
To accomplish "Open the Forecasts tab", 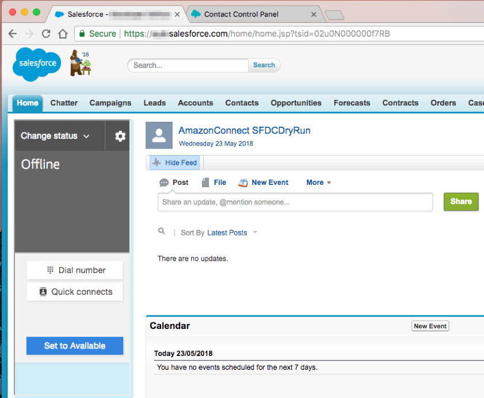I will [x=352, y=103].
